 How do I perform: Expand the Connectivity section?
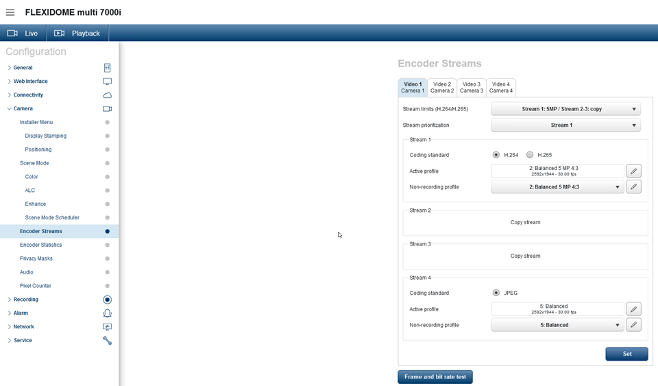click(9, 95)
